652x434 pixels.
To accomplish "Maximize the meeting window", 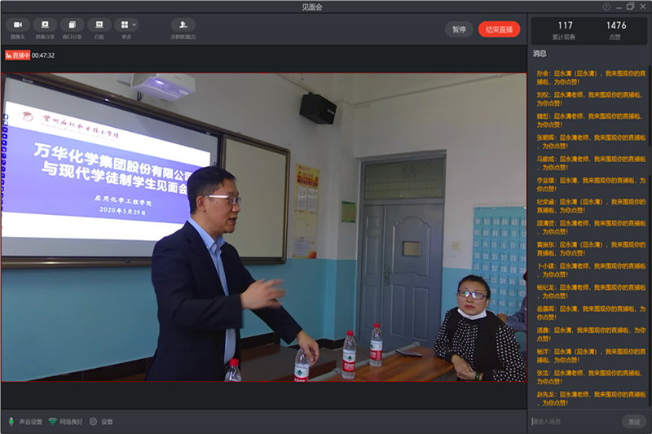I will [630, 7].
